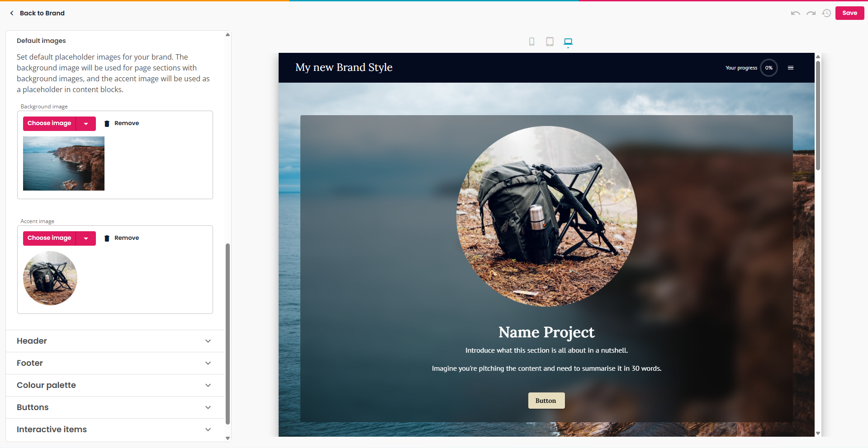Screen dimensions: 868x448
Task: Click the Default images heading
Action: (41, 41)
